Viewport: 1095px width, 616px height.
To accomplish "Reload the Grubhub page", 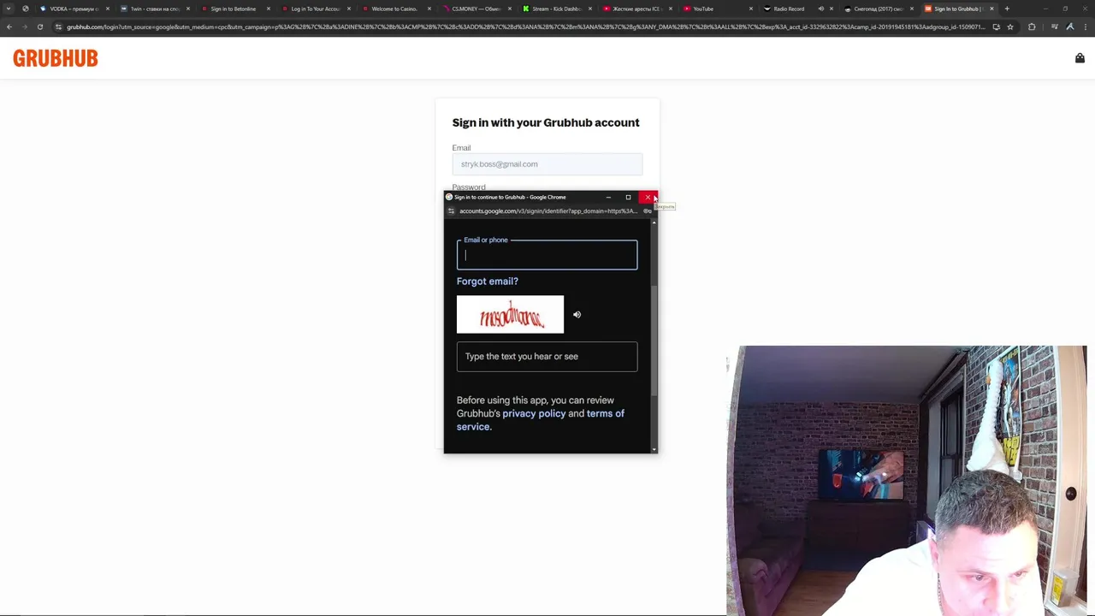I will tap(39, 27).
